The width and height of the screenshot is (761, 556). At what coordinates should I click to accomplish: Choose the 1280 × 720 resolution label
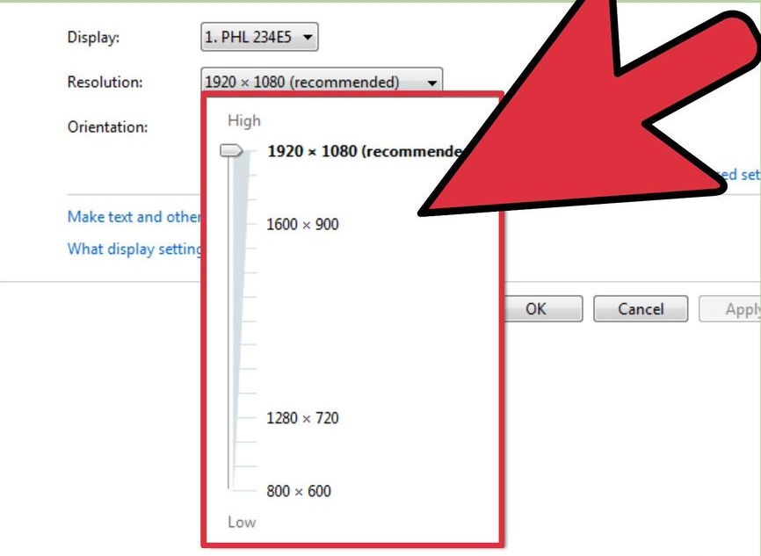[302, 418]
